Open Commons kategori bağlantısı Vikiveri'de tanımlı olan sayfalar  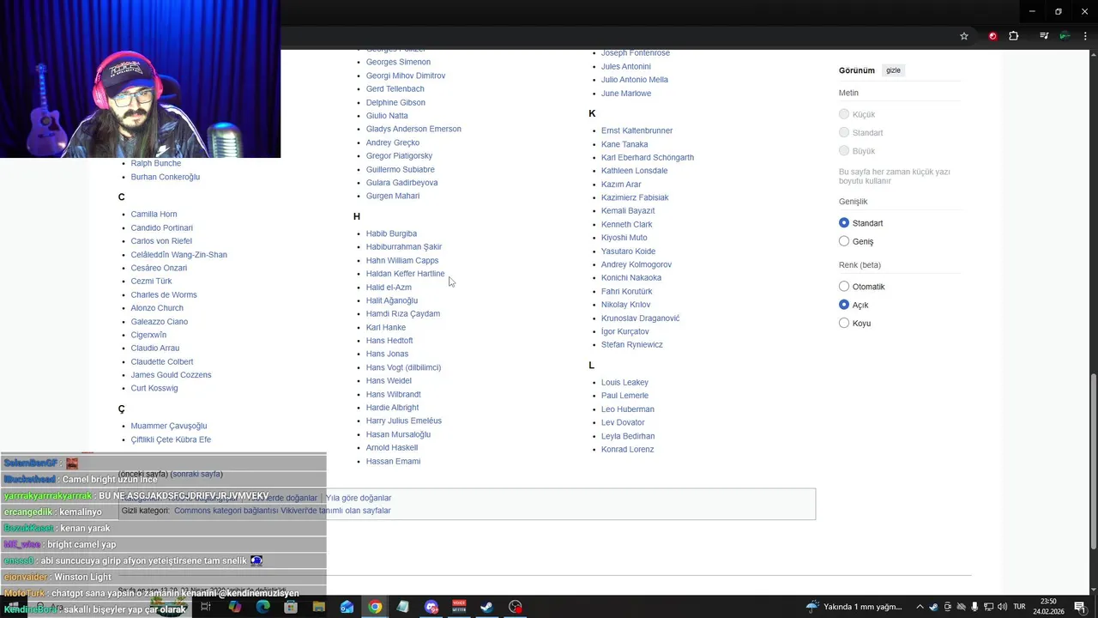282,511
